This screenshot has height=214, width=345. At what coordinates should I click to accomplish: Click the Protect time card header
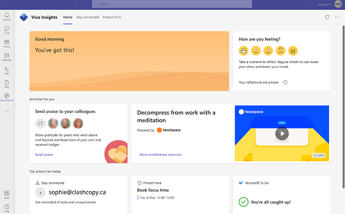coord(149,183)
